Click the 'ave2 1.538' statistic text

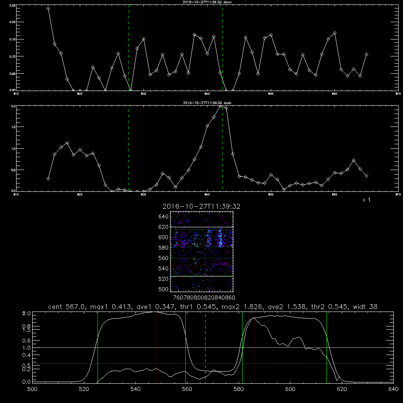(287, 307)
